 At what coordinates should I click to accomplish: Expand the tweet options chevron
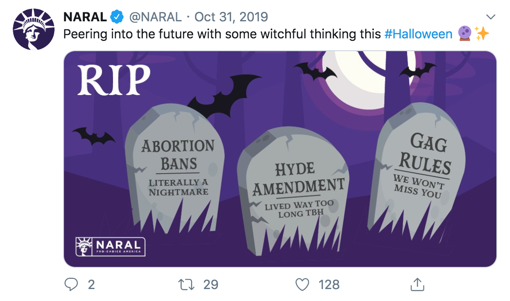coord(490,17)
